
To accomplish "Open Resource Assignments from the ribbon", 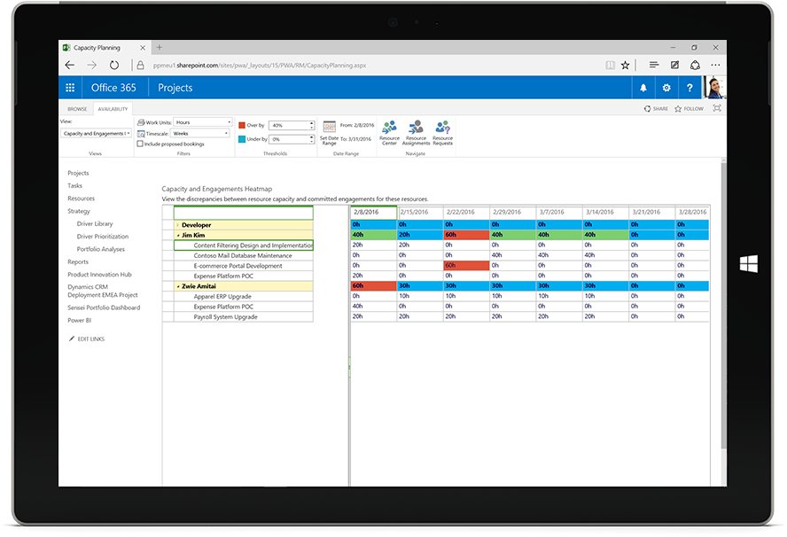I will (x=416, y=133).
